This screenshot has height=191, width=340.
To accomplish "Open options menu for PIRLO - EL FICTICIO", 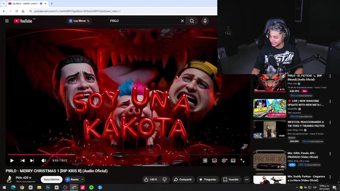I will pos(330,76).
